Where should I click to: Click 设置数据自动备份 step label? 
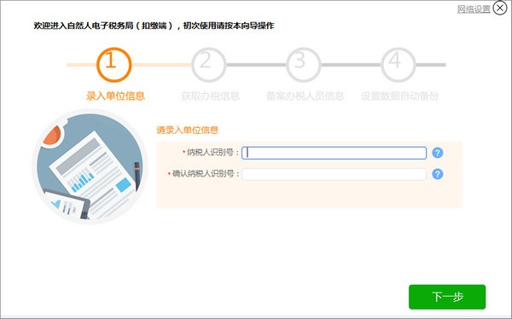pos(399,96)
